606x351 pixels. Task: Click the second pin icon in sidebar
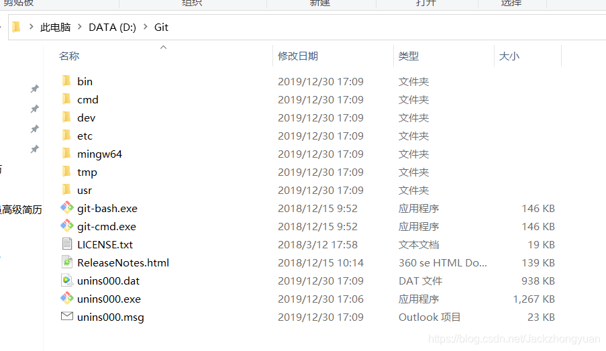(35, 109)
